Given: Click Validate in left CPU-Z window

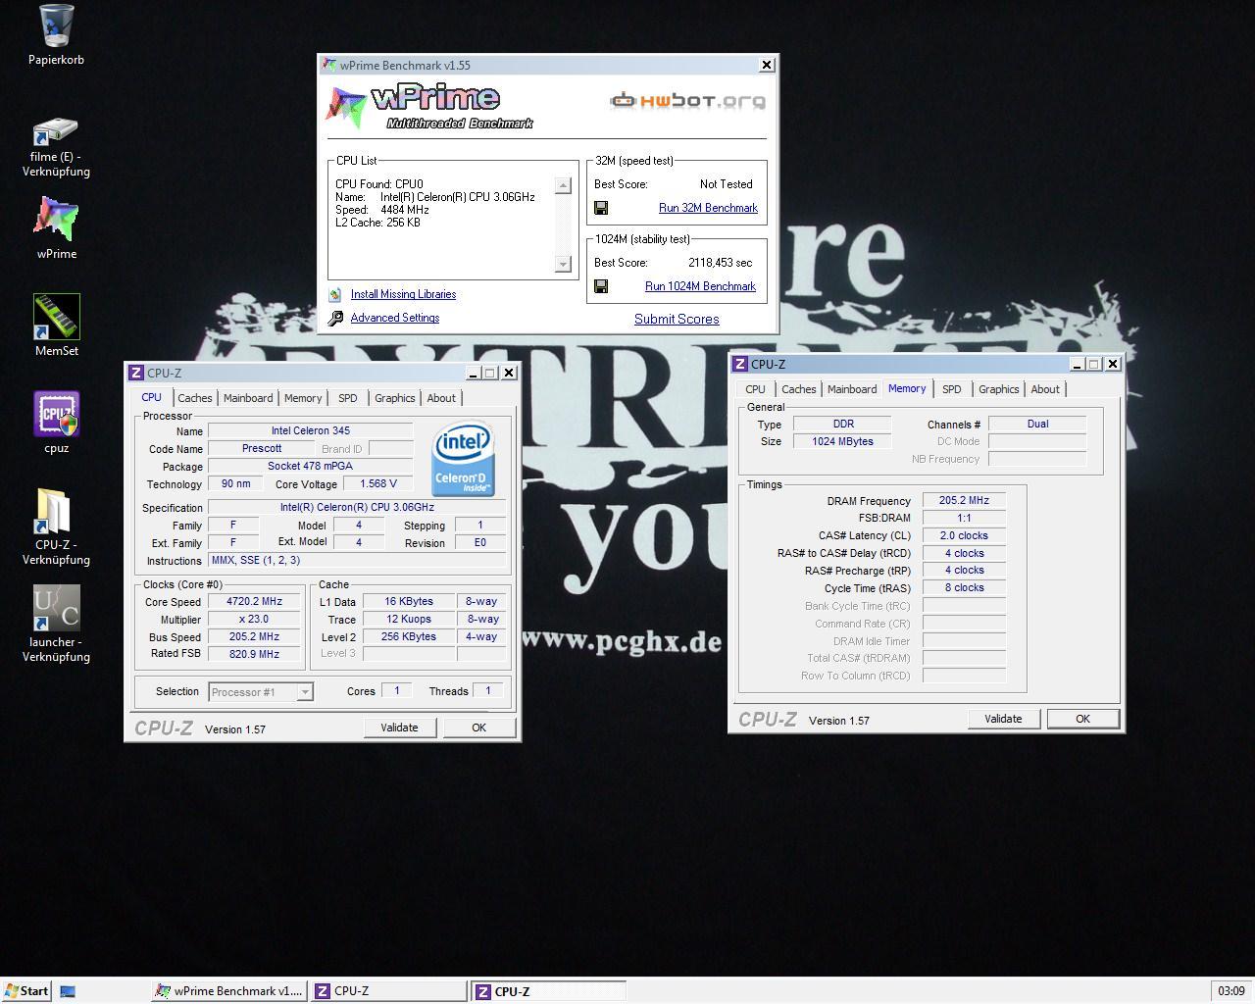Looking at the screenshot, I should (x=399, y=728).
